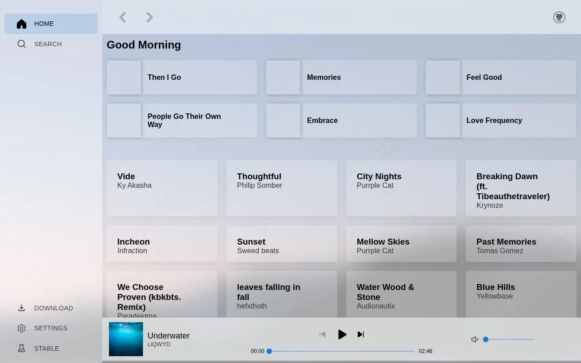Play Past Memories by Tomas Gomez
The image size is (581, 363).
coord(521,244)
